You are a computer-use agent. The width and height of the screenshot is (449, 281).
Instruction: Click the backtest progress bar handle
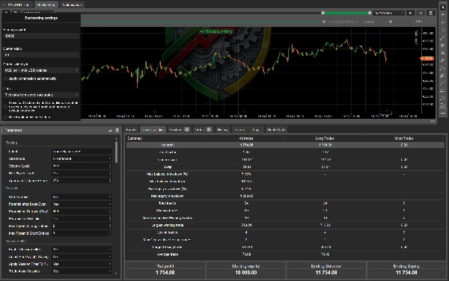(x=324, y=22)
